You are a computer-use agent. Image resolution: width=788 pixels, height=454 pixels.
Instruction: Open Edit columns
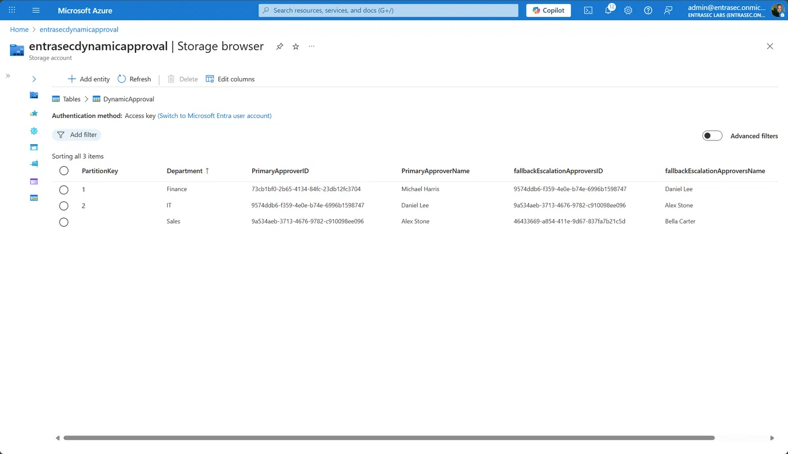(x=230, y=79)
